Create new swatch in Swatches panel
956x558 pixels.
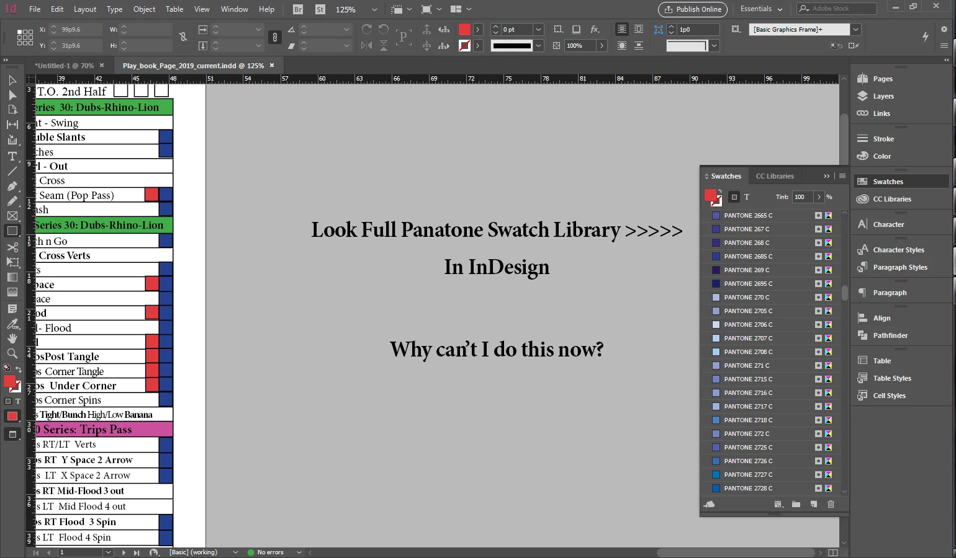pyautogui.click(x=813, y=504)
